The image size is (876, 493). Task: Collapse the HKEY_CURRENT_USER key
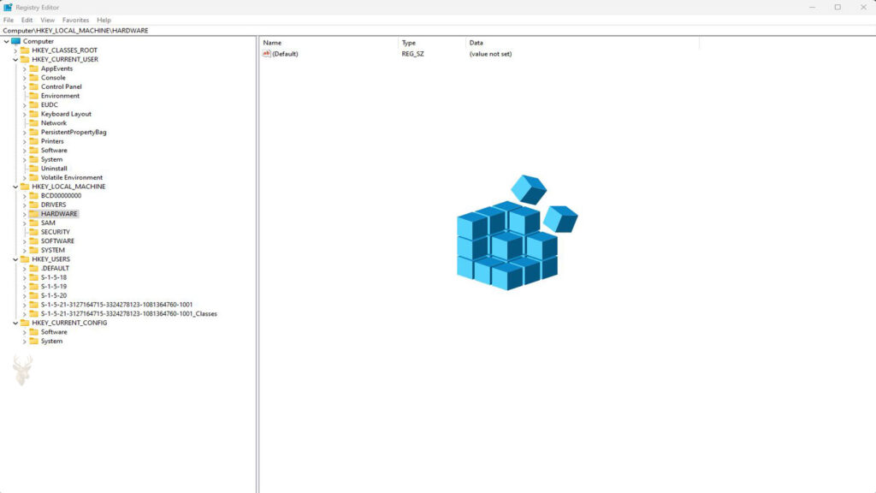click(15, 60)
